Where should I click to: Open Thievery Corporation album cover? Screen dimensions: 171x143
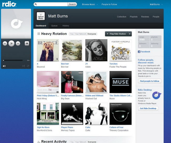[x=120, y=114]
